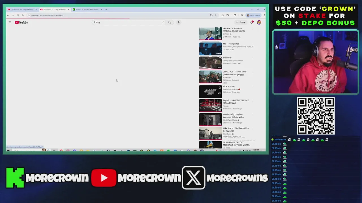
Task: Add NICE & SLOW to Watch later
Action: (219, 88)
